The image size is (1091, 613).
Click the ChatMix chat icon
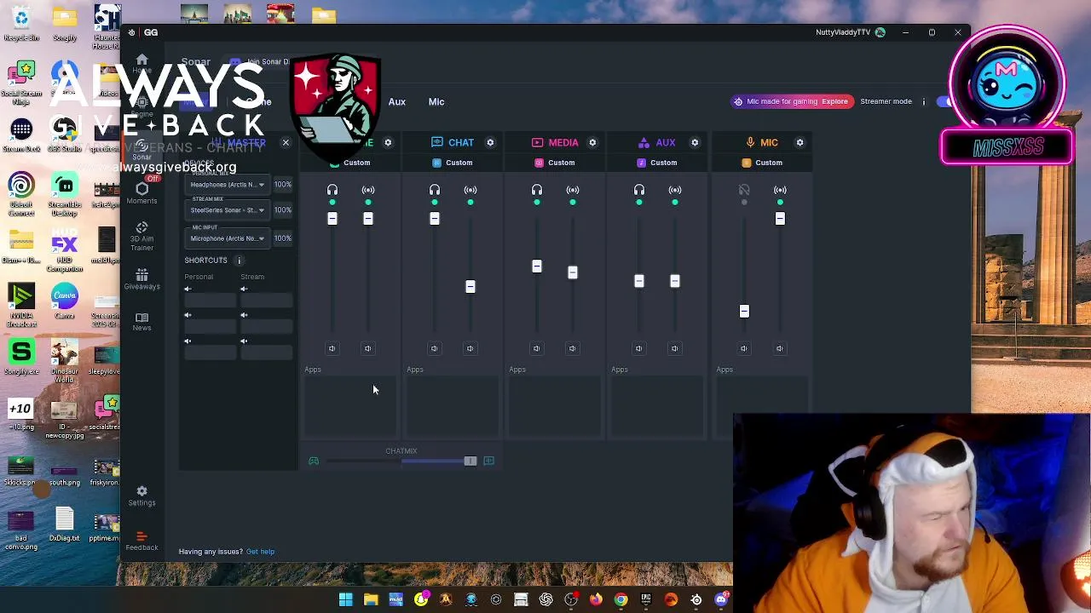click(488, 461)
